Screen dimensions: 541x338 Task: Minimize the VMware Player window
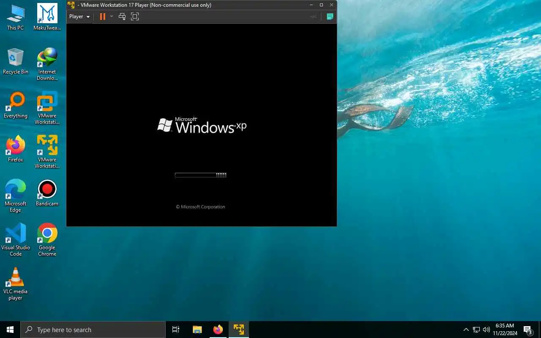pyautogui.click(x=311, y=5)
